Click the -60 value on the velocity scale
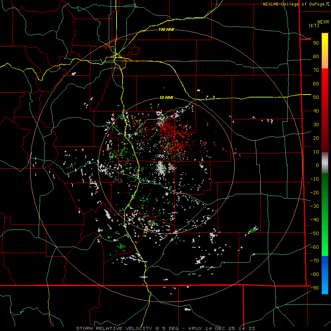Screen dimensions: 331x331 314,247
